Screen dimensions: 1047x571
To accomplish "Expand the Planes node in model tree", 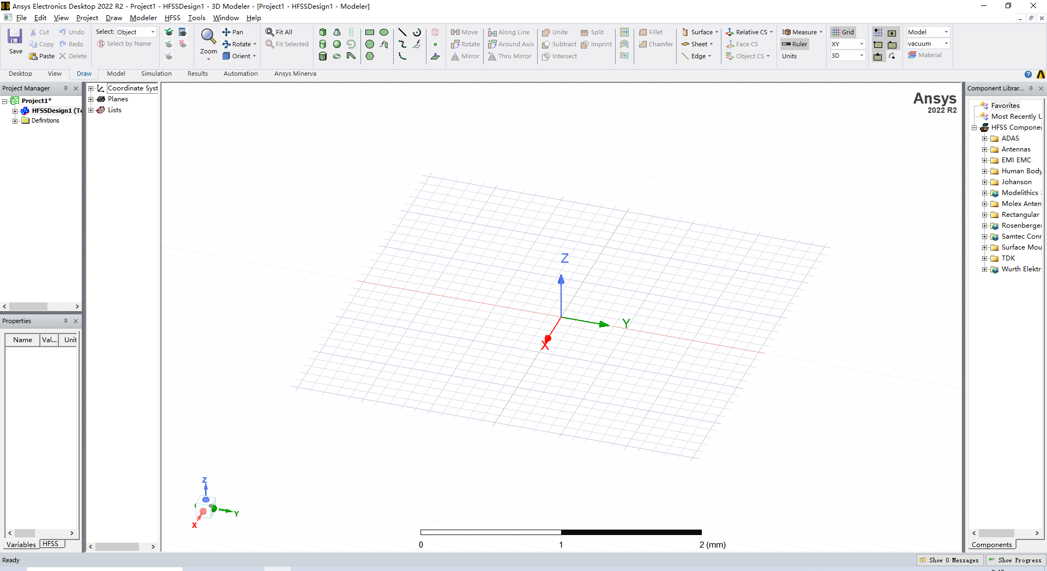I will point(91,99).
